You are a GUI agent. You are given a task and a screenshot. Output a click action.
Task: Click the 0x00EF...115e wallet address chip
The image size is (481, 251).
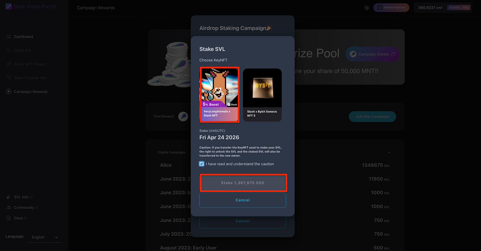tap(459, 7)
